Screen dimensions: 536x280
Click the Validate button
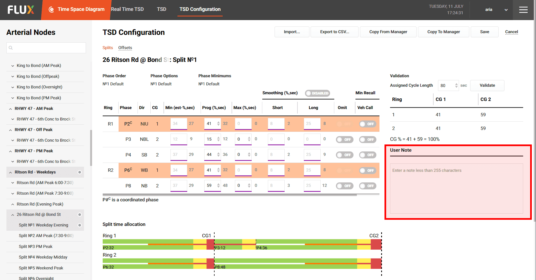tap(487, 85)
